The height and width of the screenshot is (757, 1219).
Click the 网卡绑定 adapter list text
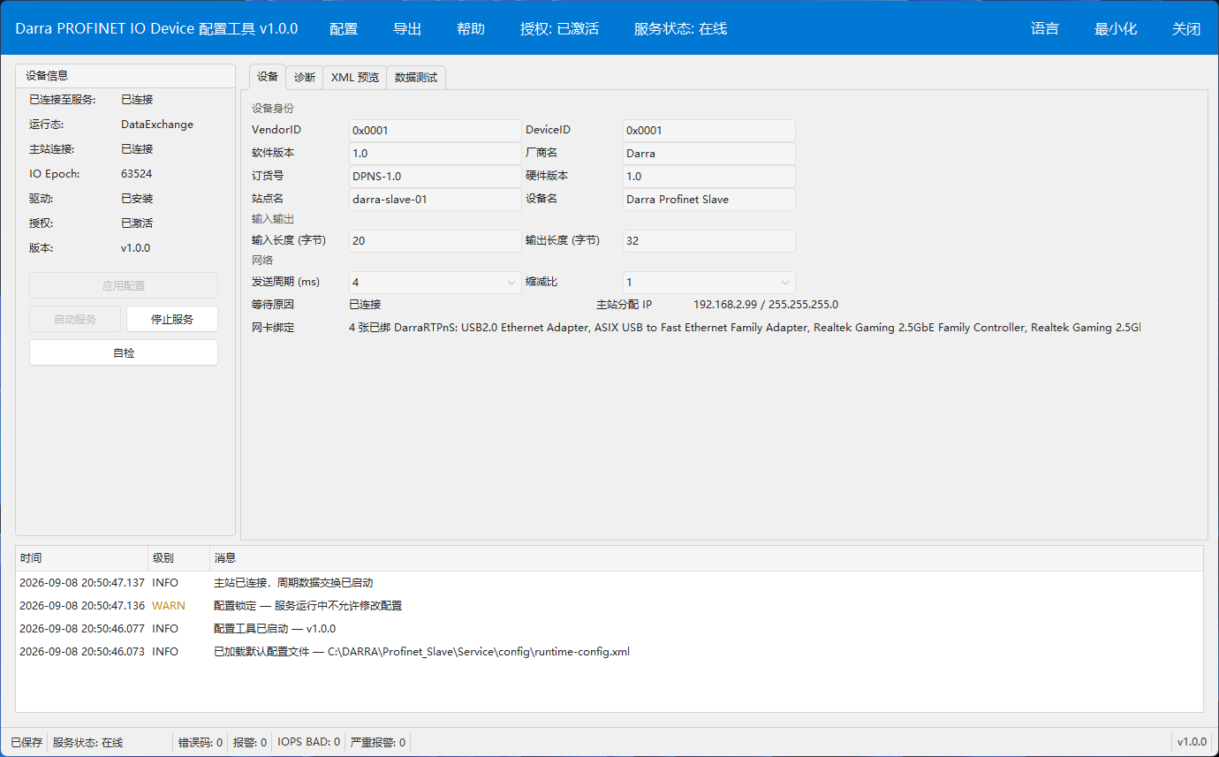click(745, 328)
